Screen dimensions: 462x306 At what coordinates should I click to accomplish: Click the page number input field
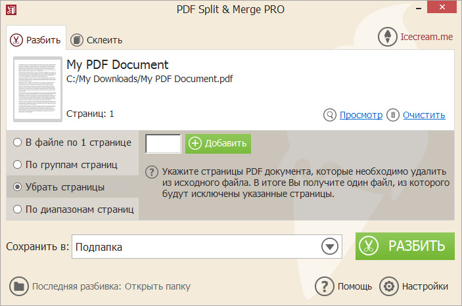163,144
